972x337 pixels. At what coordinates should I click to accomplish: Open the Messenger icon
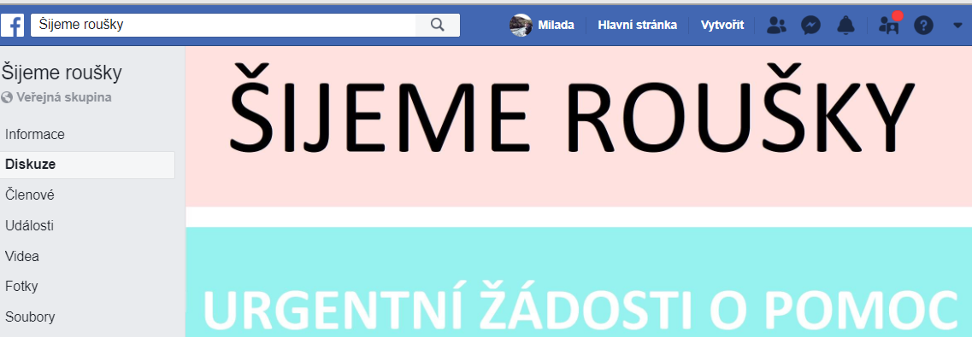click(x=810, y=26)
